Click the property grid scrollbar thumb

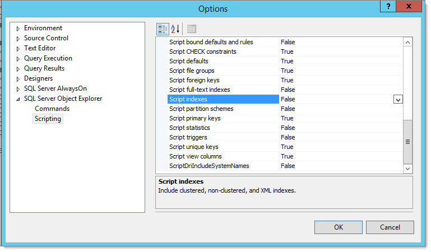407,142
